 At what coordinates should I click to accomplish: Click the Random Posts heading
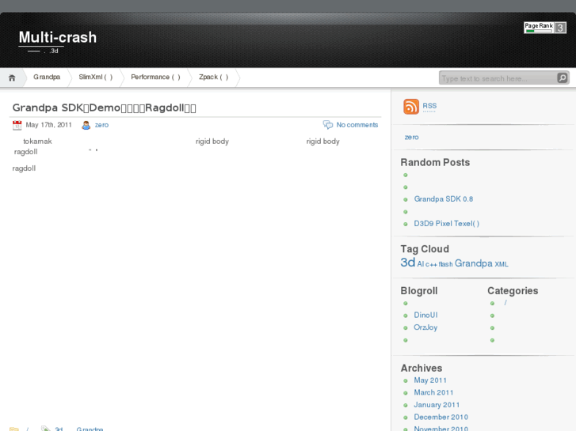pos(435,162)
